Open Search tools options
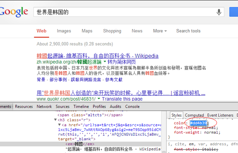 click(x=188, y=31)
